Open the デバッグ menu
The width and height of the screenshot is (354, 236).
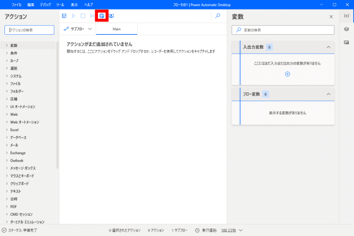point(46,5)
